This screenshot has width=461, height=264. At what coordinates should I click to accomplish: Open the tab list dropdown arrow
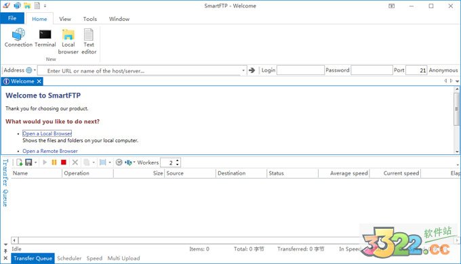tap(457, 81)
